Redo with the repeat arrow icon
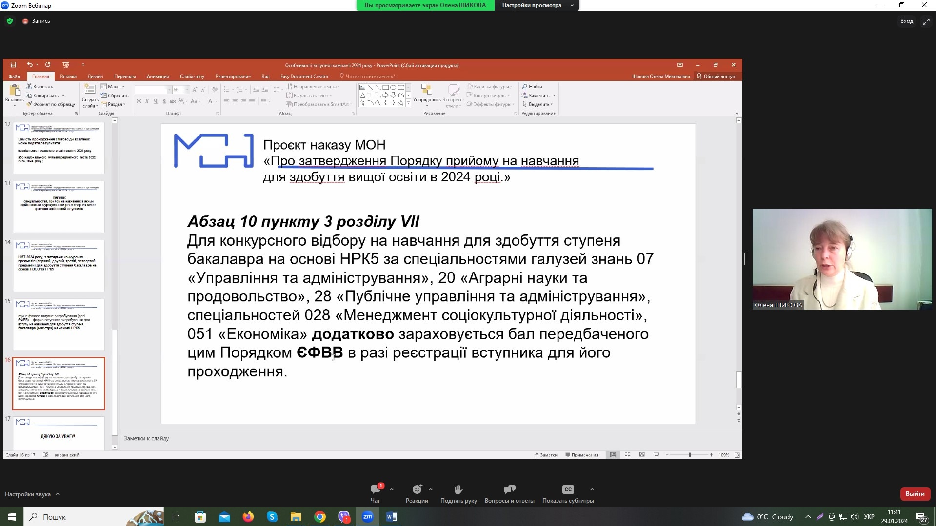The height and width of the screenshot is (526, 936). tap(48, 65)
